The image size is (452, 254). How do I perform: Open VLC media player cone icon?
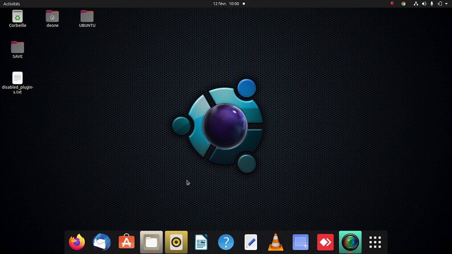276,242
